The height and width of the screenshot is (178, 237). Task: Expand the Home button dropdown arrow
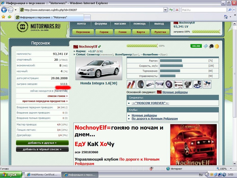click(230, 17)
